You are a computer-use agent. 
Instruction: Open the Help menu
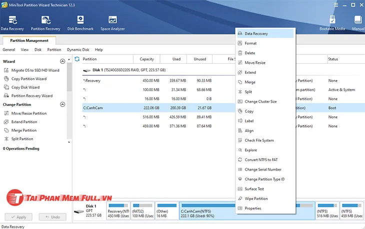click(98, 50)
